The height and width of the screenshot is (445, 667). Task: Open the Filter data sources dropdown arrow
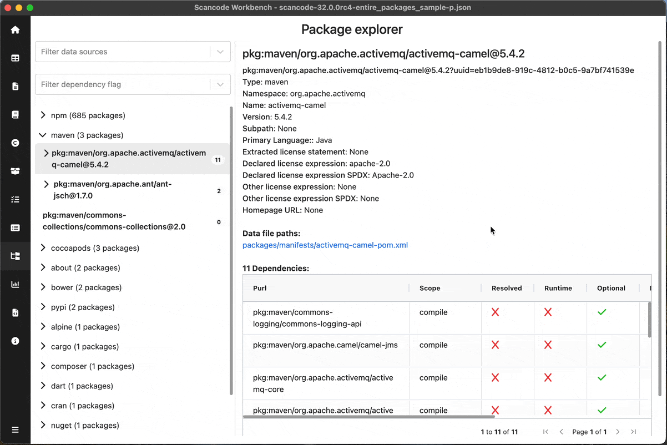point(220,52)
